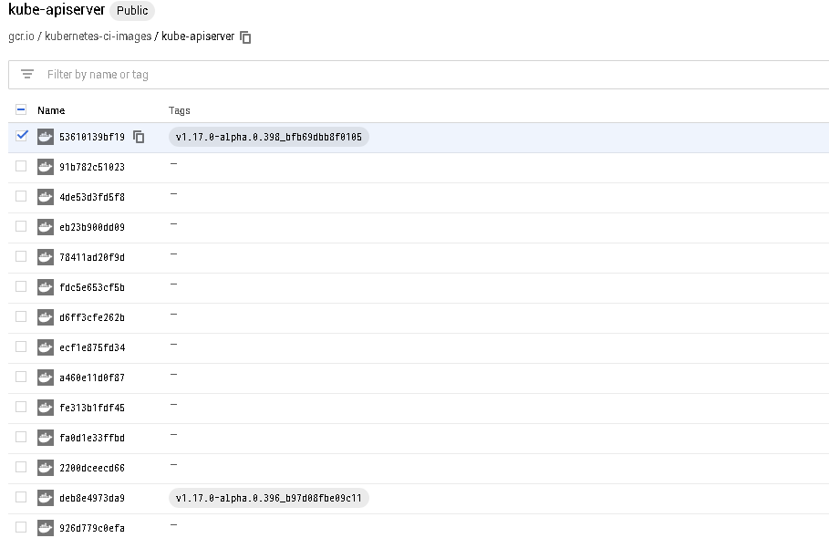Check the box for 2200dceecd66
The height and width of the screenshot is (538, 829).
coord(21,467)
